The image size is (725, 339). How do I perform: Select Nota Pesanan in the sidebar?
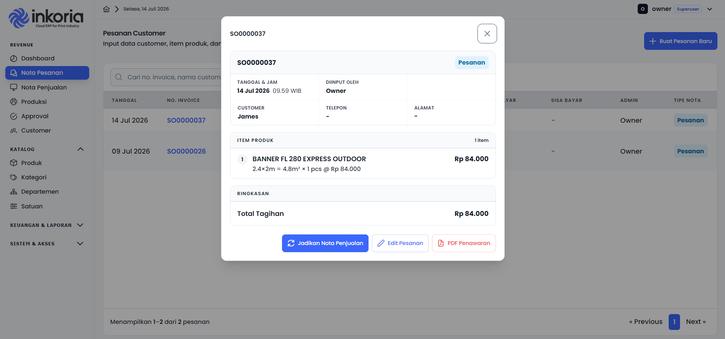pos(47,73)
